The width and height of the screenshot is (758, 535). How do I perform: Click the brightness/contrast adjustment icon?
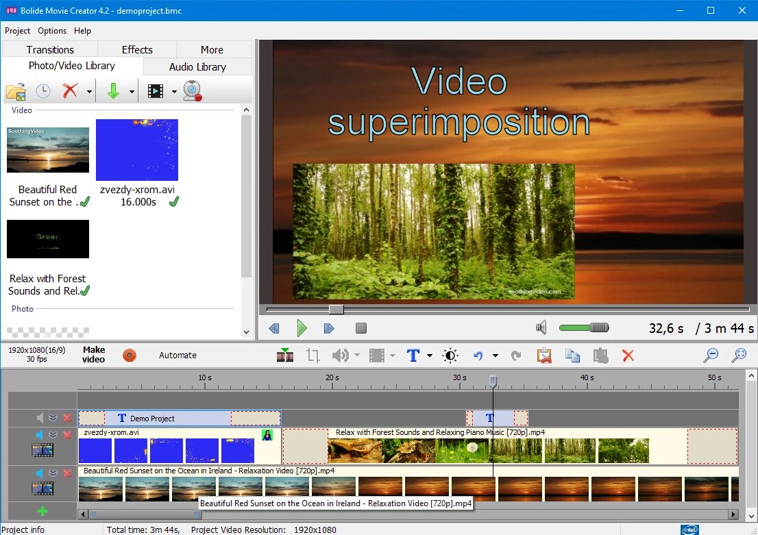point(450,355)
